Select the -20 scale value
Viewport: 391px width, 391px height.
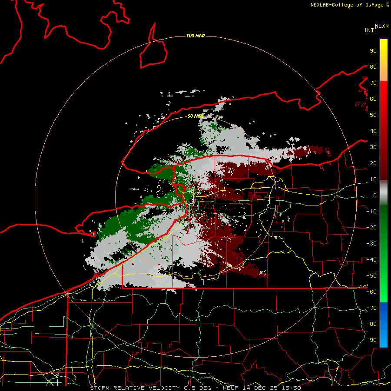pyautogui.click(x=371, y=228)
